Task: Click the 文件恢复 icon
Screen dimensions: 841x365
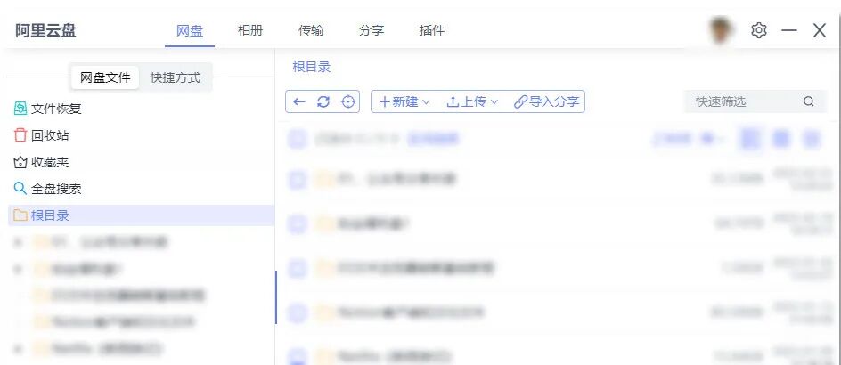Action: (x=20, y=109)
